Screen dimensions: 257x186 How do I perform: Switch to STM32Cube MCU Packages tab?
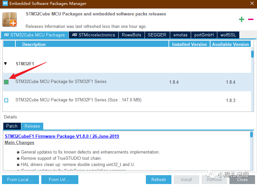pyautogui.click(x=35, y=35)
